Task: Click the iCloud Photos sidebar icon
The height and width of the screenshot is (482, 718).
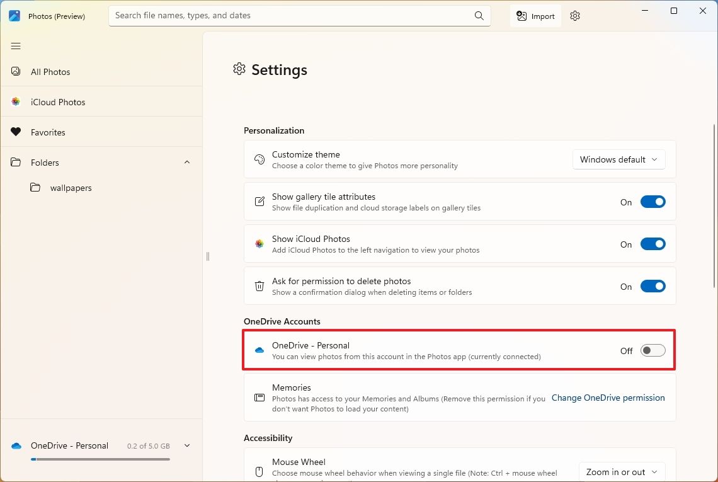Action: (16, 102)
